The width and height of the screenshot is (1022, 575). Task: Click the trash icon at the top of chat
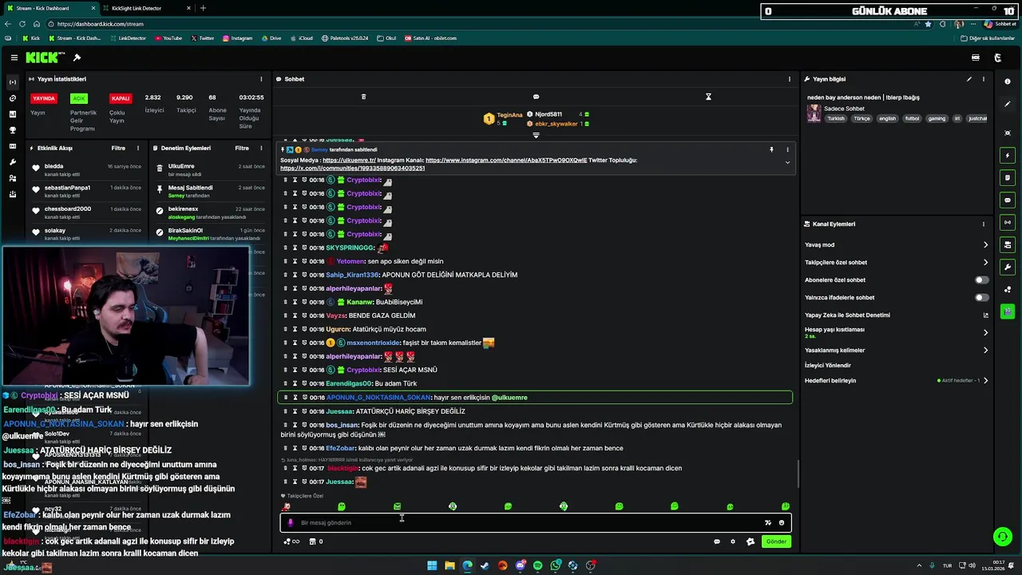[x=363, y=97]
